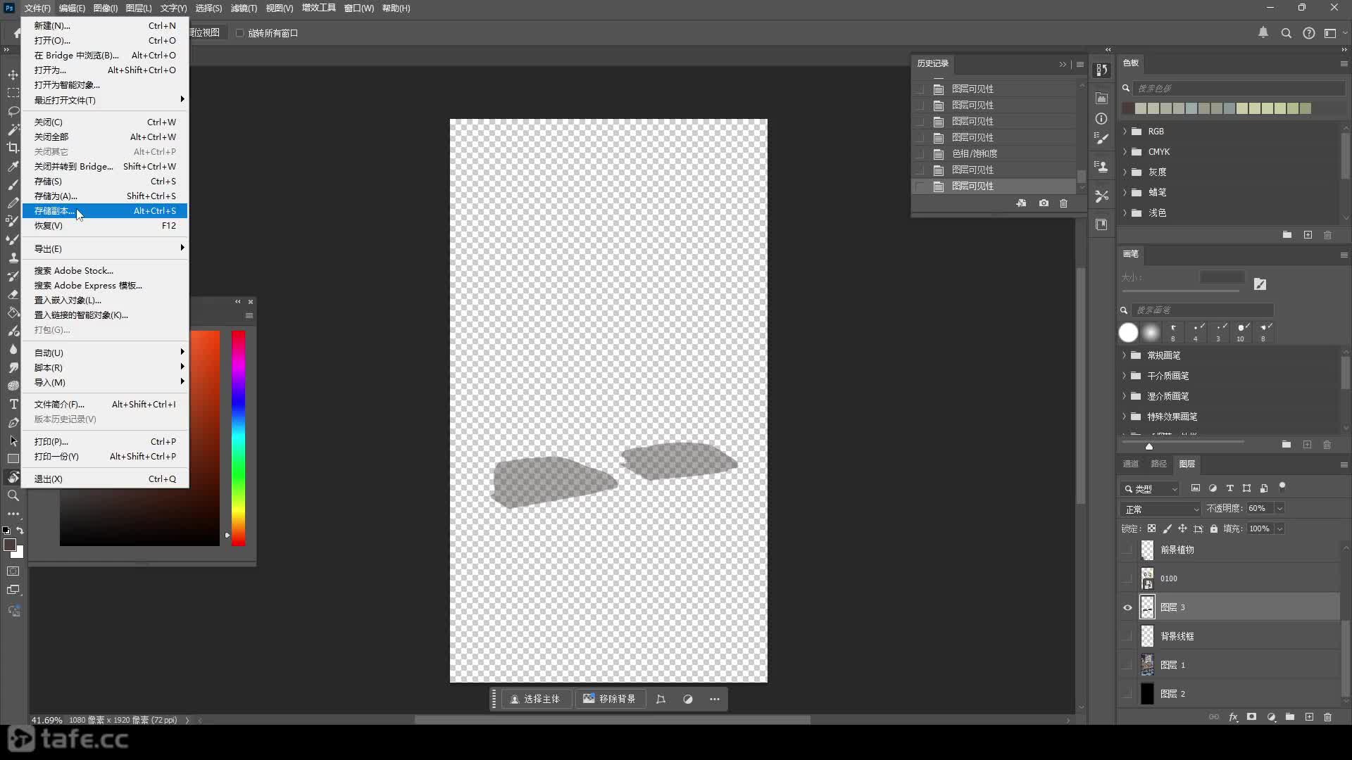Click delete state trash icon in History panel
The width and height of the screenshot is (1352, 760).
coord(1063,203)
